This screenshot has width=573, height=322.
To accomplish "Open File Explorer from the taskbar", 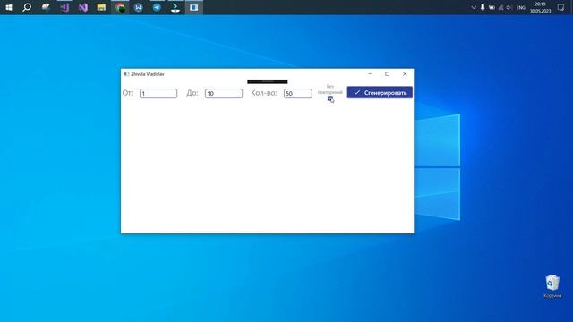I will point(101,7).
